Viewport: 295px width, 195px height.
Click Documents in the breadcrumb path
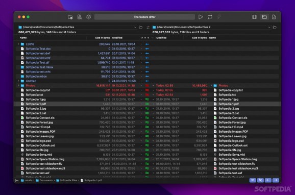point(46,180)
